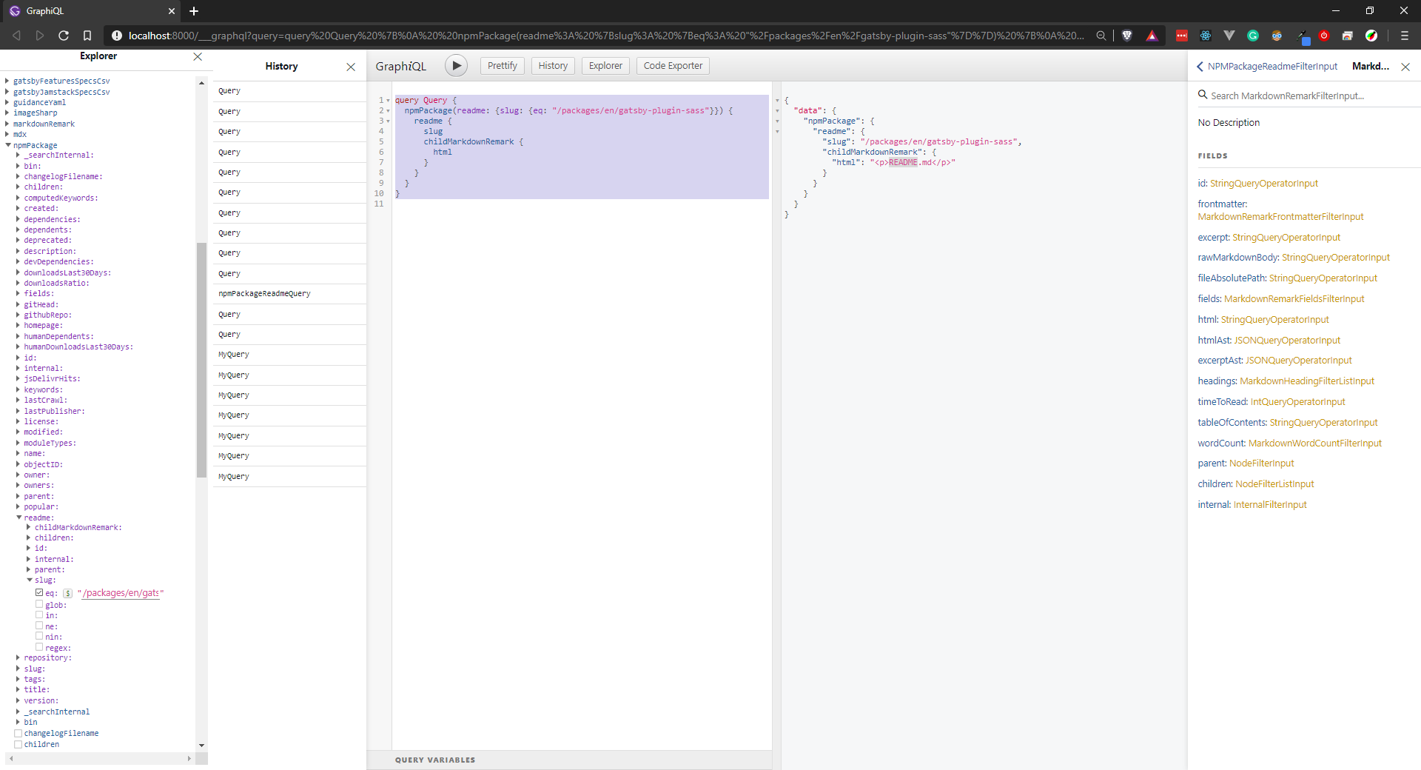Screen dimensions: 1421x770
Task: Open the Grammarly extension icon
Action: click(x=1253, y=36)
